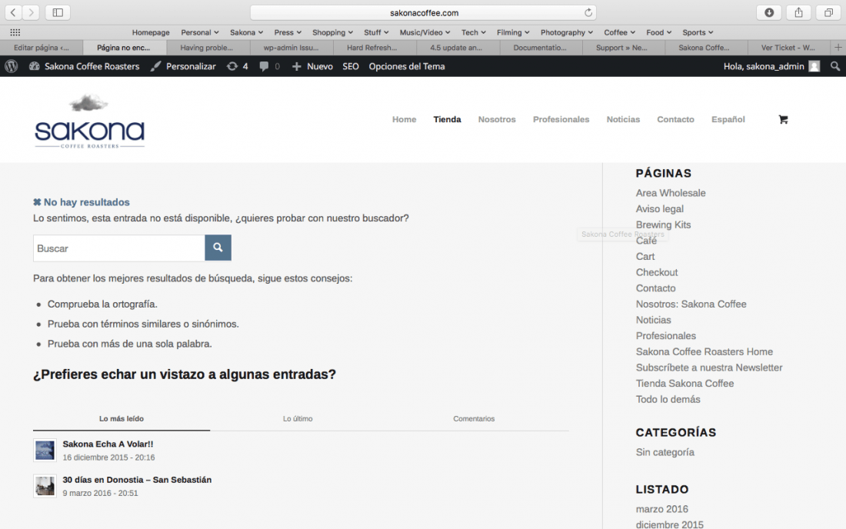This screenshot has width=846, height=529.
Task: Expand the Tech bookmarks folder
Action: 473,32
